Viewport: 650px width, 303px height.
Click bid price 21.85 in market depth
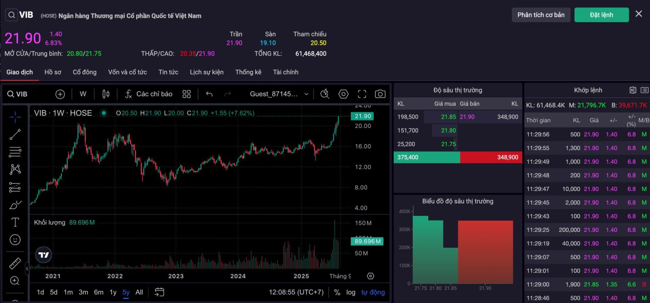[448, 117]
